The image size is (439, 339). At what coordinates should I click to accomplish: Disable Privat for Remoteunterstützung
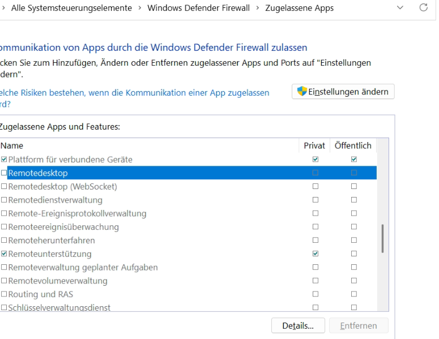tap(316, 254)
